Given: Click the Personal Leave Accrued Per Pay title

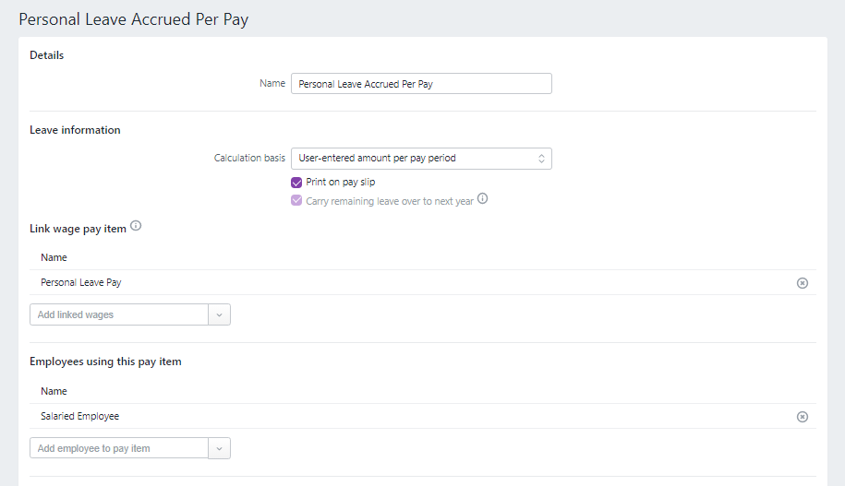Looking at the screenshot, I should coord(134,19).
